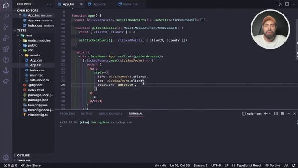The height and width of the screenshot is (168, 298).
Task: Close the App.tsx editor tab
Action: [81, 4]
